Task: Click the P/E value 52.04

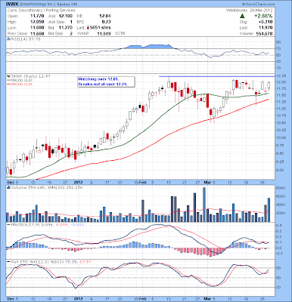Action: click(105, 16)
